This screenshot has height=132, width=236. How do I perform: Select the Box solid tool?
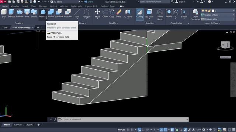4,13
